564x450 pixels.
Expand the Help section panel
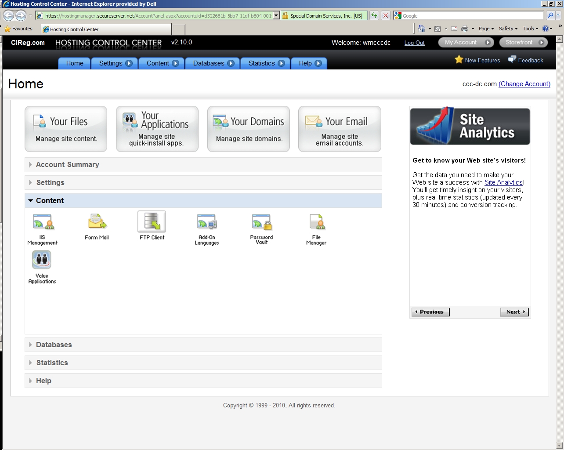(x=203, y=381)
